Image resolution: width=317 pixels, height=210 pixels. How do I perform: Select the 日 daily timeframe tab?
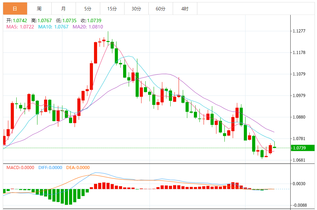(15, 8)
